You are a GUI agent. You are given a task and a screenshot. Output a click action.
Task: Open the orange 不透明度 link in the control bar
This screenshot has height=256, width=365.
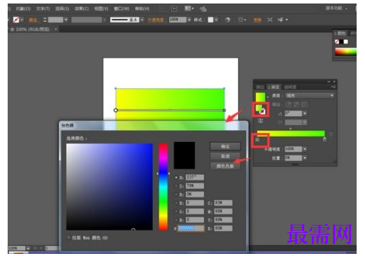click(x=156, y=20)
